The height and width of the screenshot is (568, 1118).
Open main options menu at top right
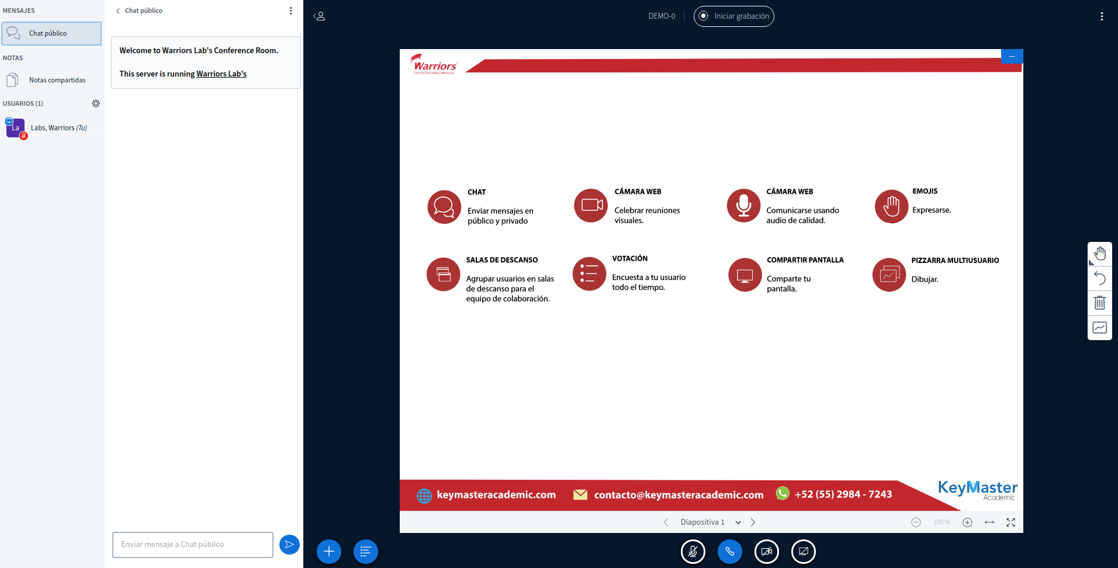tap(1102, 16)
